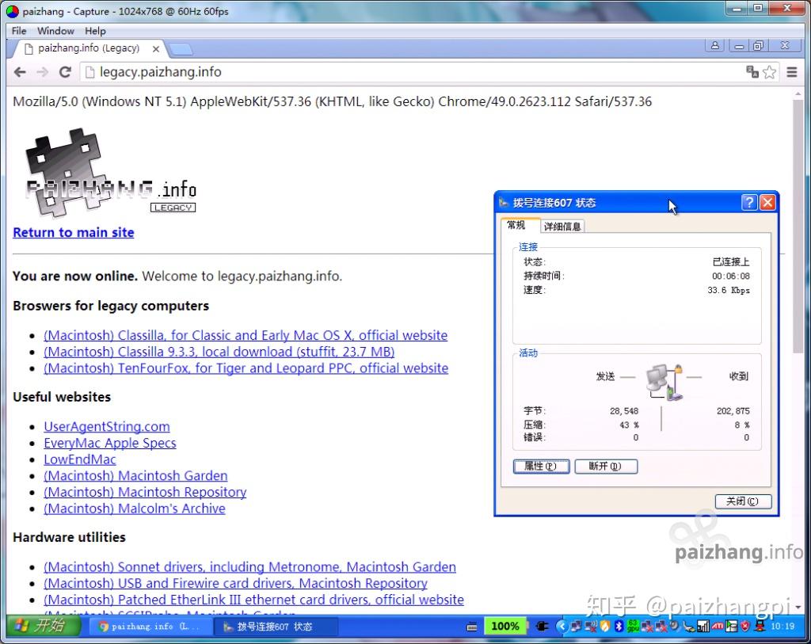
Task: Open the USB and Firewire card drivers link
Action: coord(235,584)
